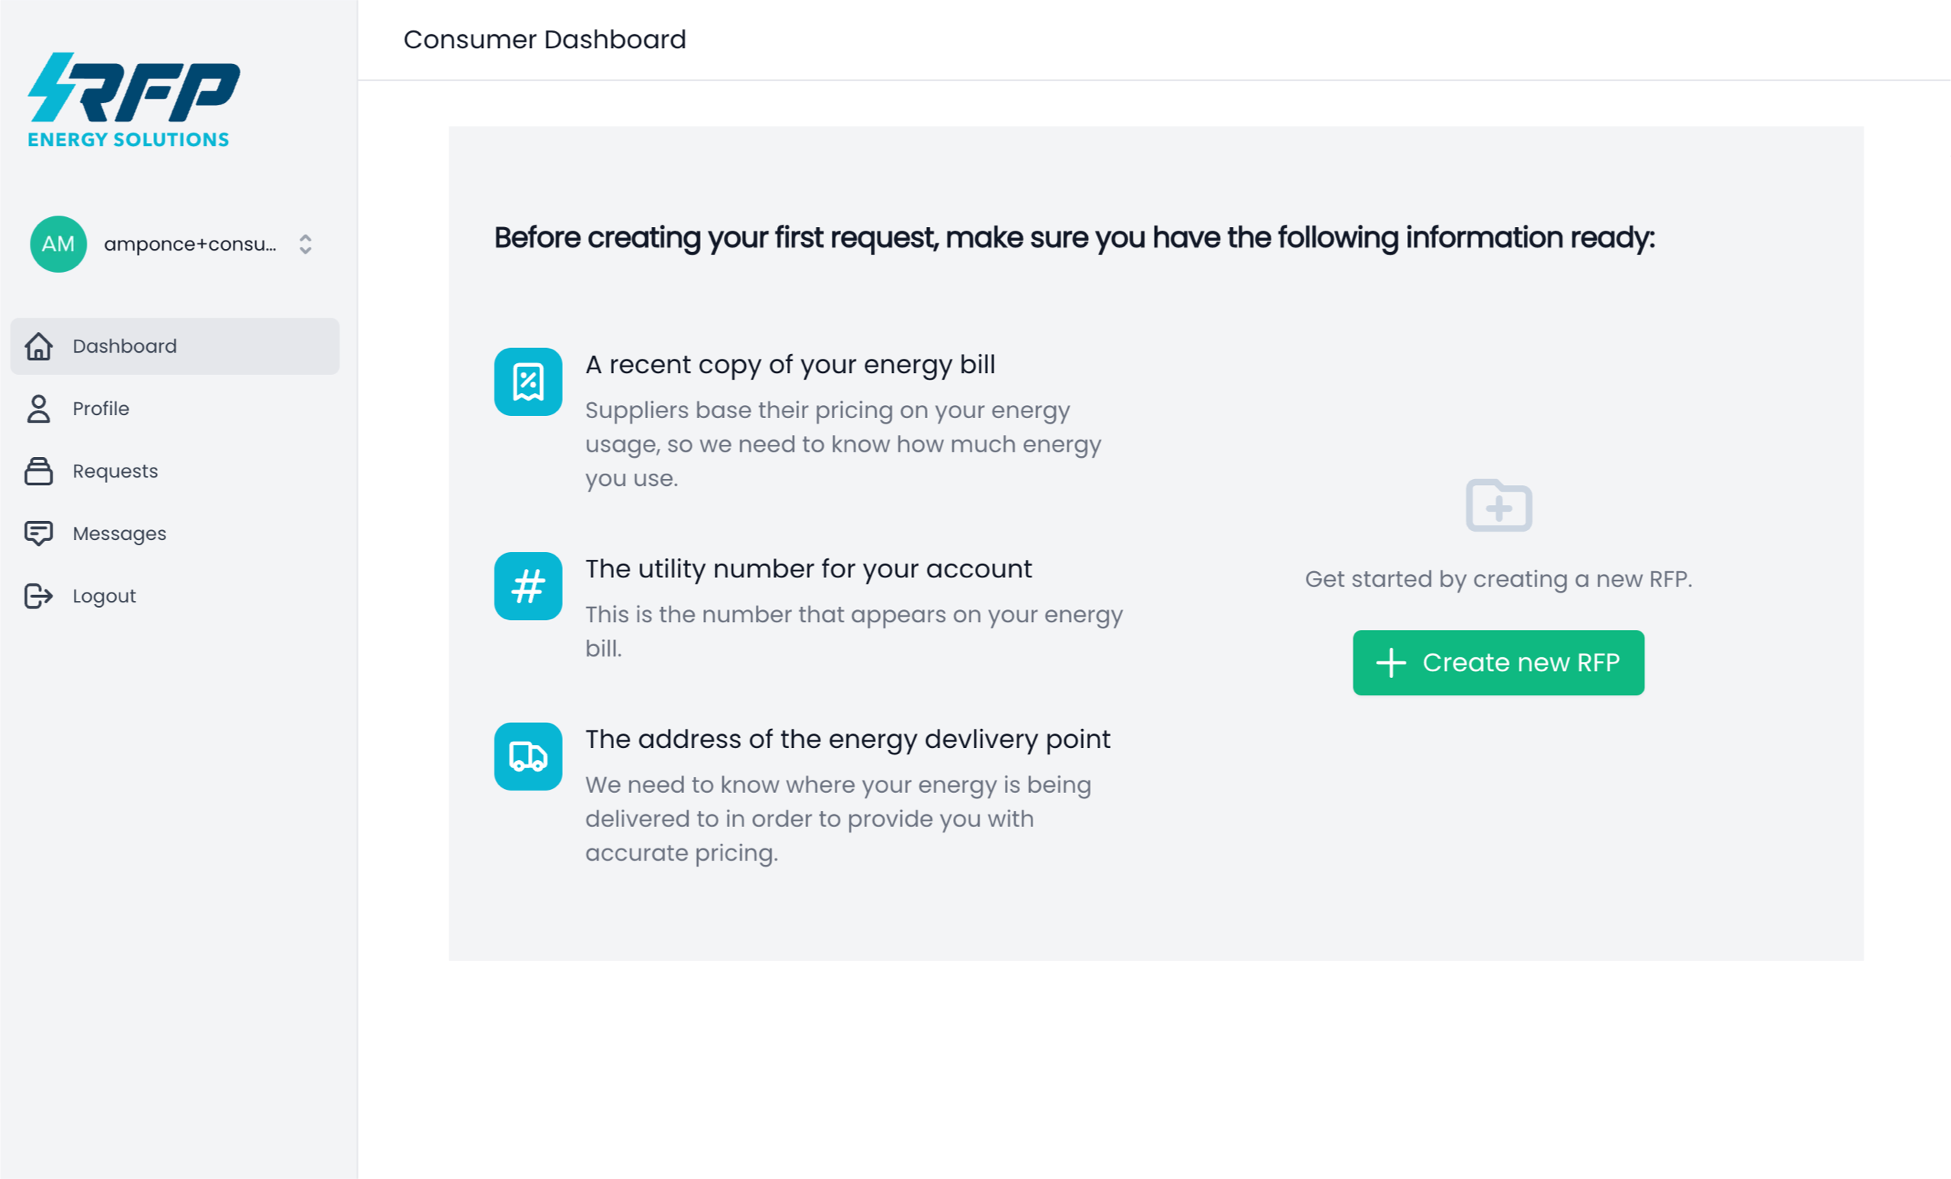Click the Messages chat icon

(x=37, y=532)
